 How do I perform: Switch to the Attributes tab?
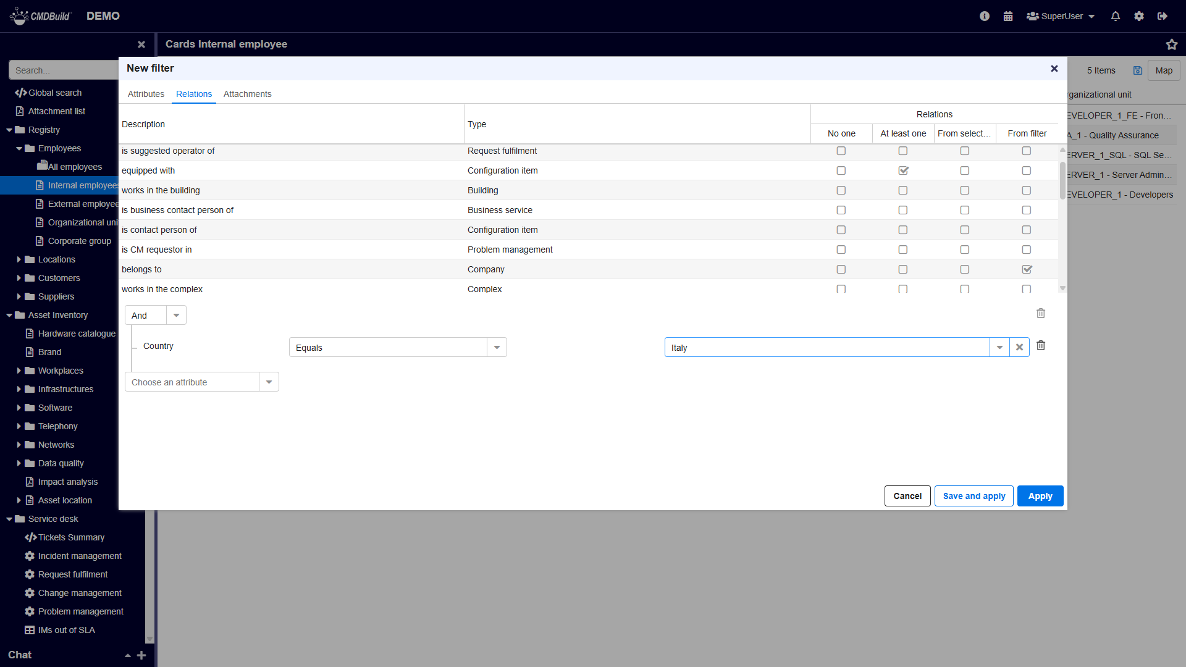tap(146, 94)
